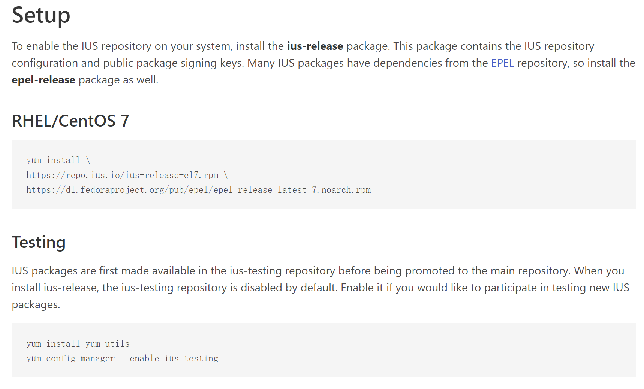Image resolution: width=644 pixels, height=389 pixels.
Task: Click the text 'package as well.'
Action: 118,80
